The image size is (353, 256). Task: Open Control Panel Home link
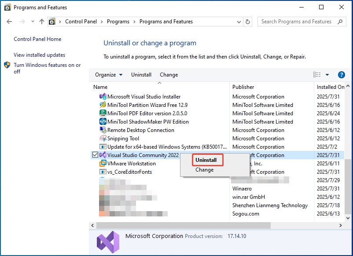(x=37, y=39)
